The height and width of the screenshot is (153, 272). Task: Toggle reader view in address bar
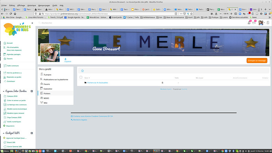[x=176, y=14]
